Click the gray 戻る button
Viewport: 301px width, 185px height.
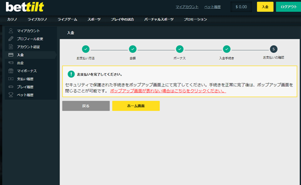(86, 106)
